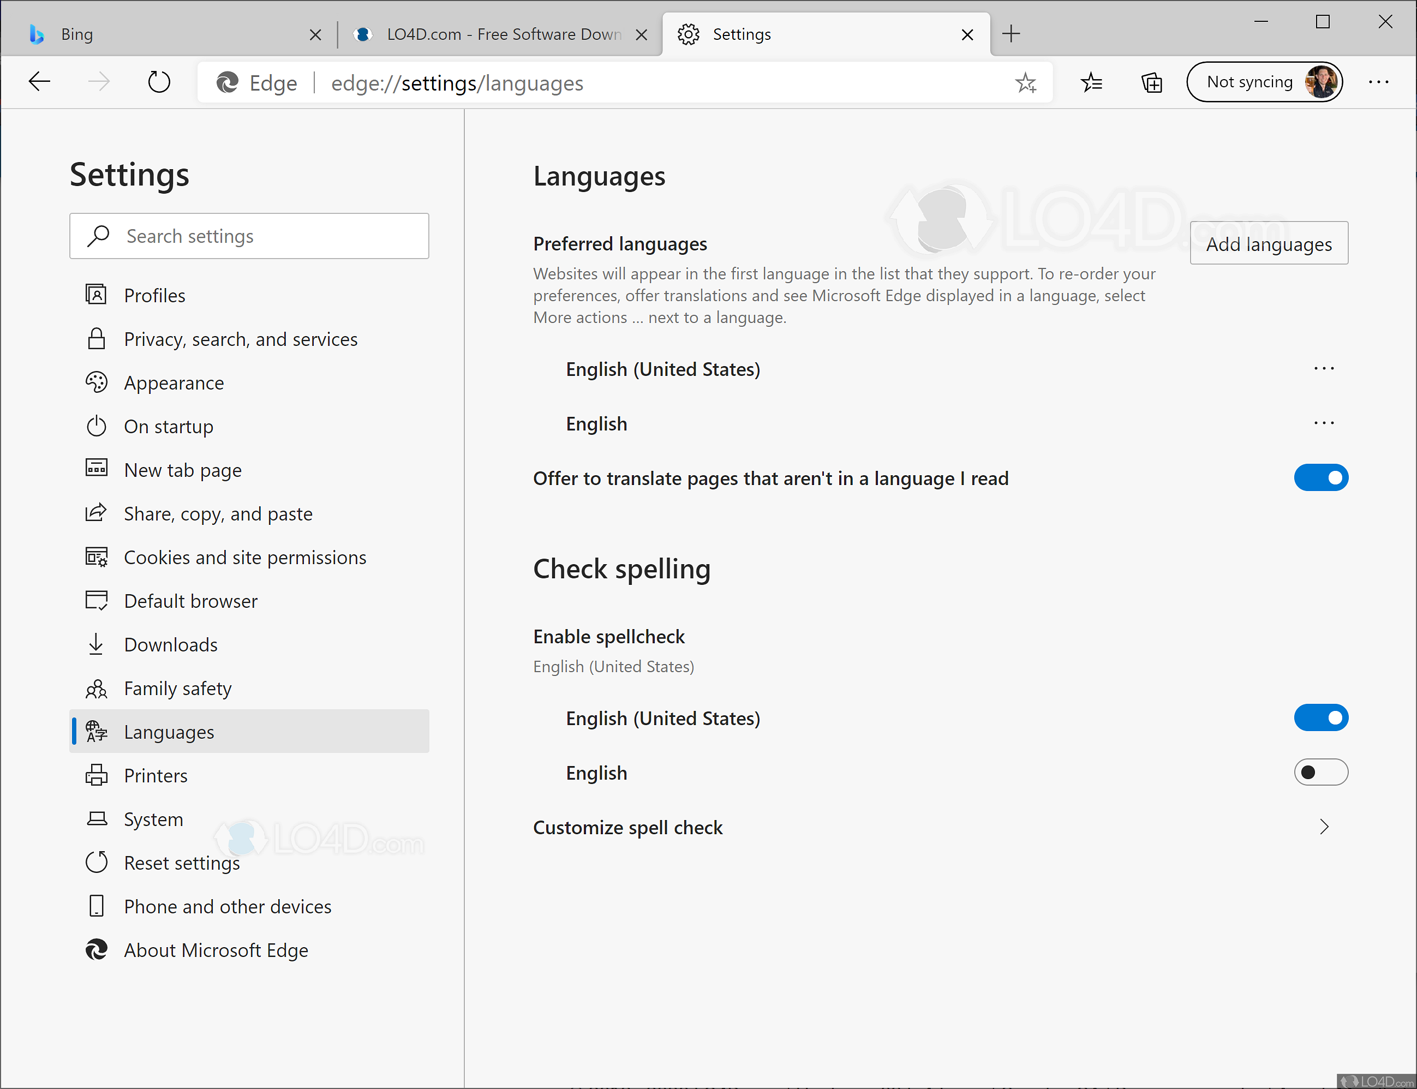This screenshot has width=1417, height=1089.
Task: Open Cookies and site permissions settings
Action: pos(245,557)
